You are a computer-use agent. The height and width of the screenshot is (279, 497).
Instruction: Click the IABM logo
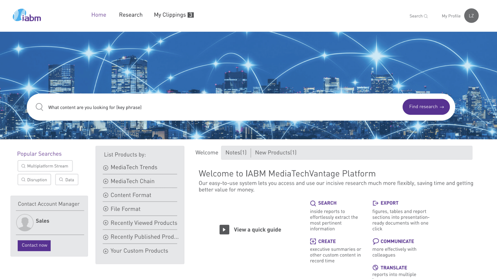27,15
